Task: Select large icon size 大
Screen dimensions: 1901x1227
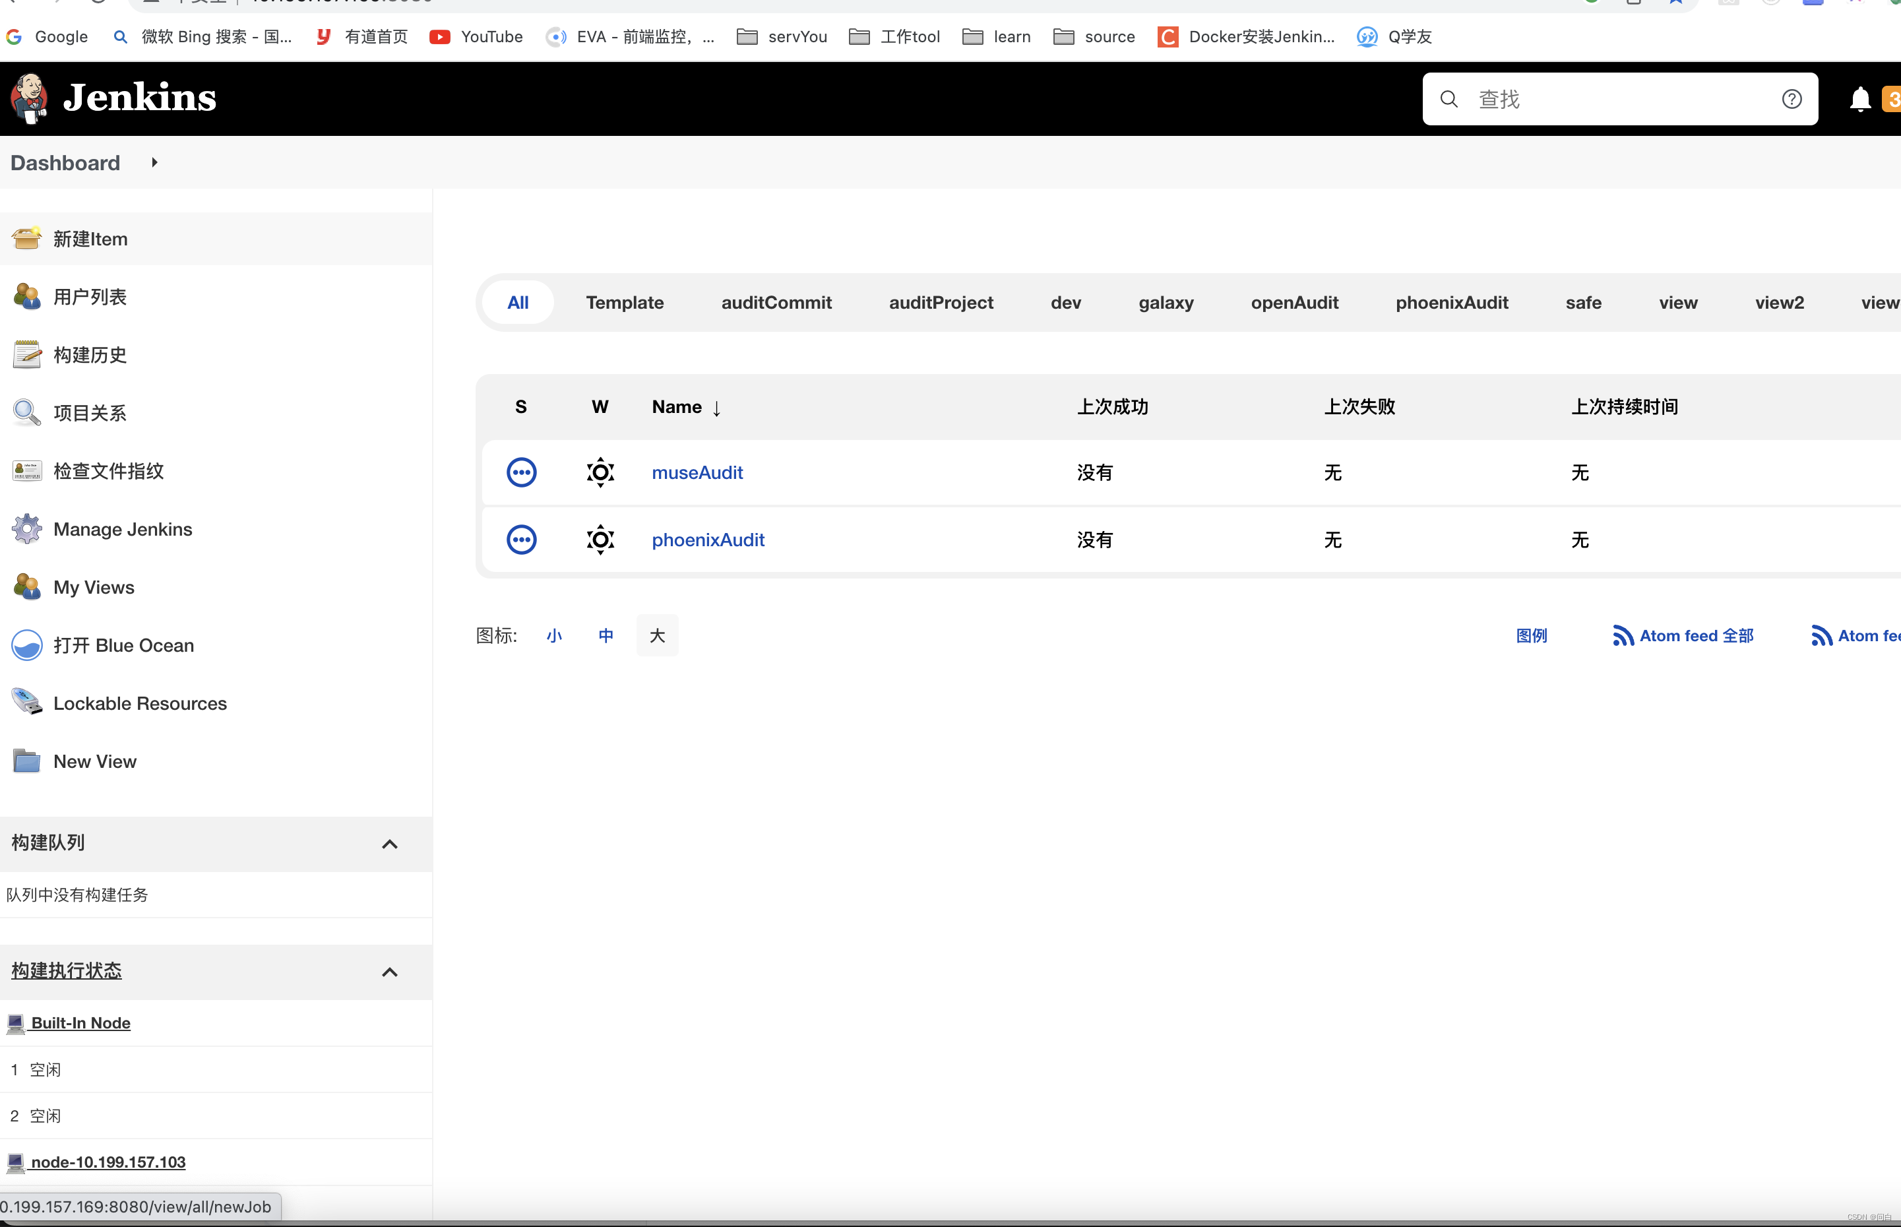Action: 656,636
